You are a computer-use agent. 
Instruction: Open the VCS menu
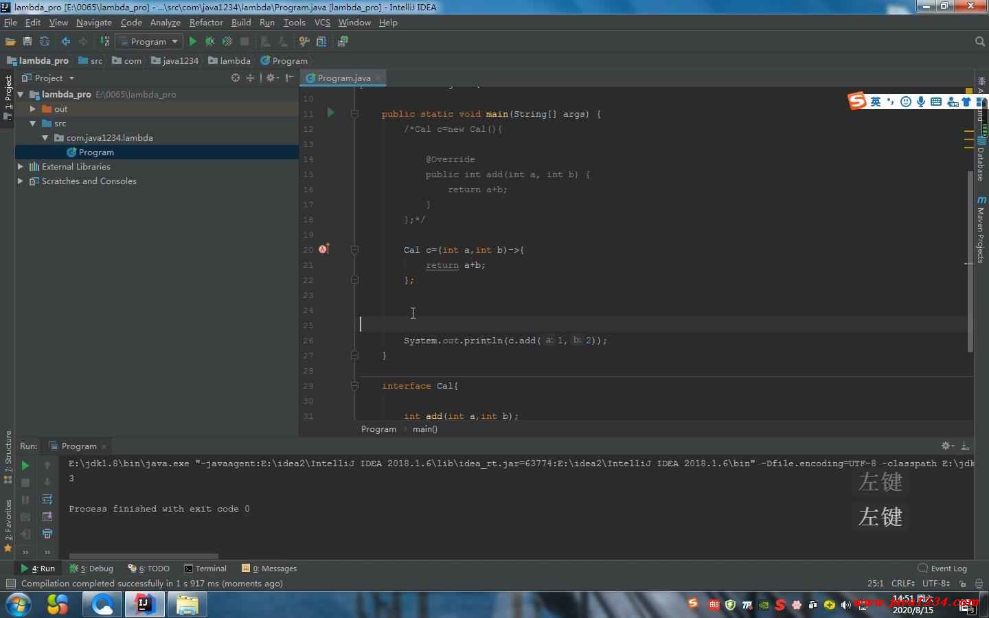(x=322, y=22)
